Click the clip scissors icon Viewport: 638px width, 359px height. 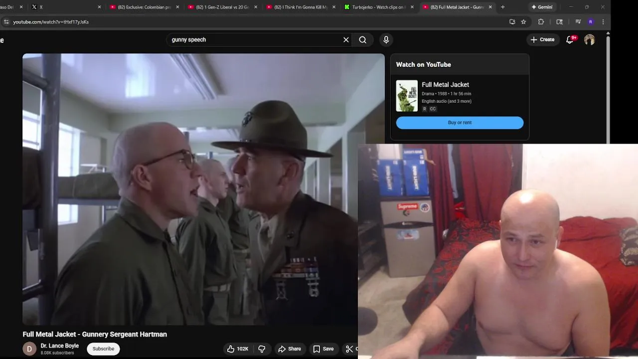point(350,349)
